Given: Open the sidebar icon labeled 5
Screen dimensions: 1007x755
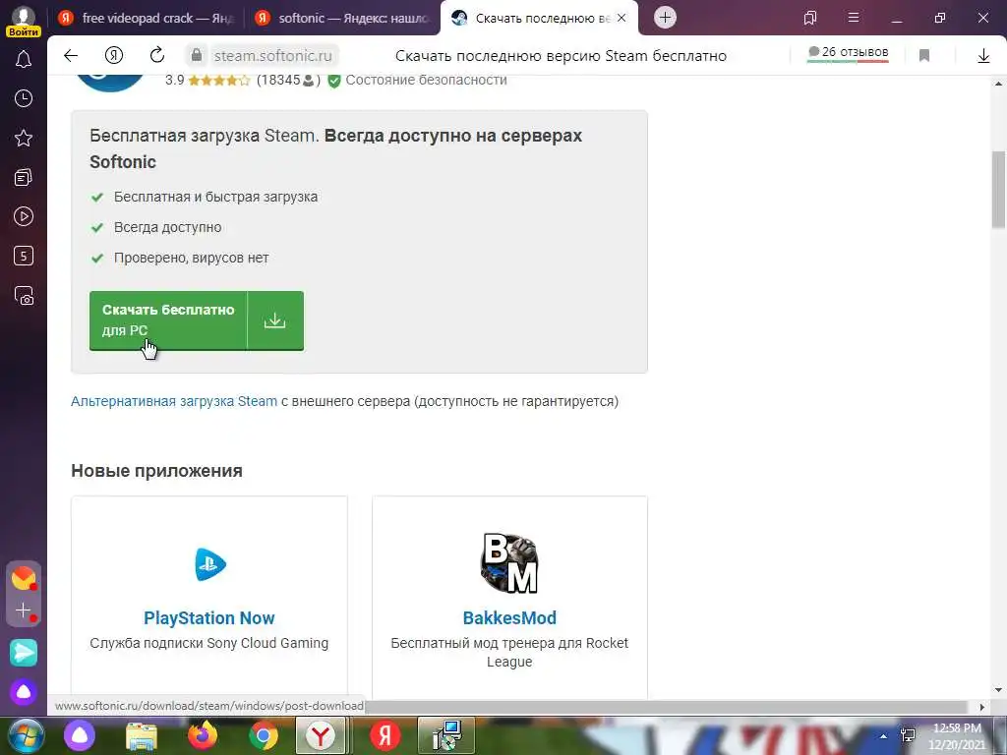Looking at the screenshot, I should coord(24,256).
